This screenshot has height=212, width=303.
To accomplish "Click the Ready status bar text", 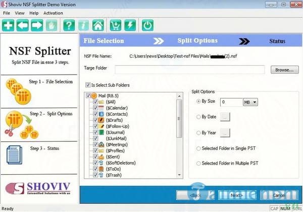I will coord(8,208).
